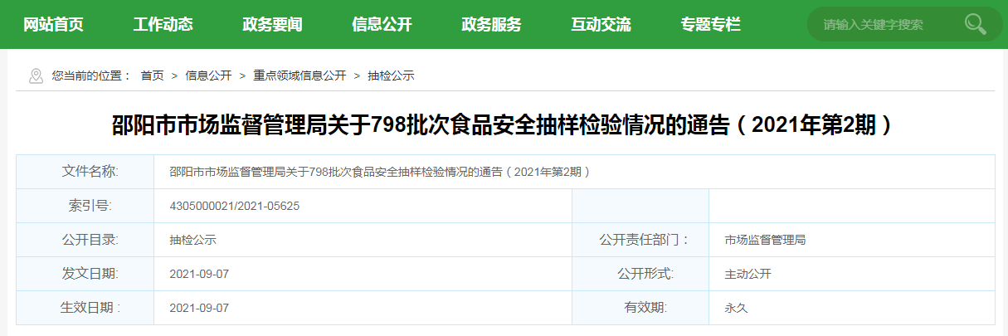Click the 发文日期 label cell
Image resolution: width=1008 pixels, height=336 pixels.
[85, 274]
